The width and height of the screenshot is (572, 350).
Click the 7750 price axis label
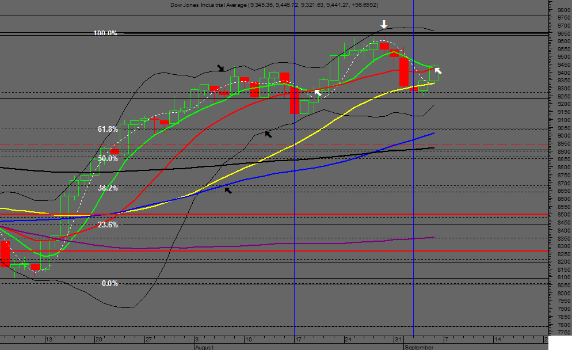pyautogui.click(x=565, y=333)
